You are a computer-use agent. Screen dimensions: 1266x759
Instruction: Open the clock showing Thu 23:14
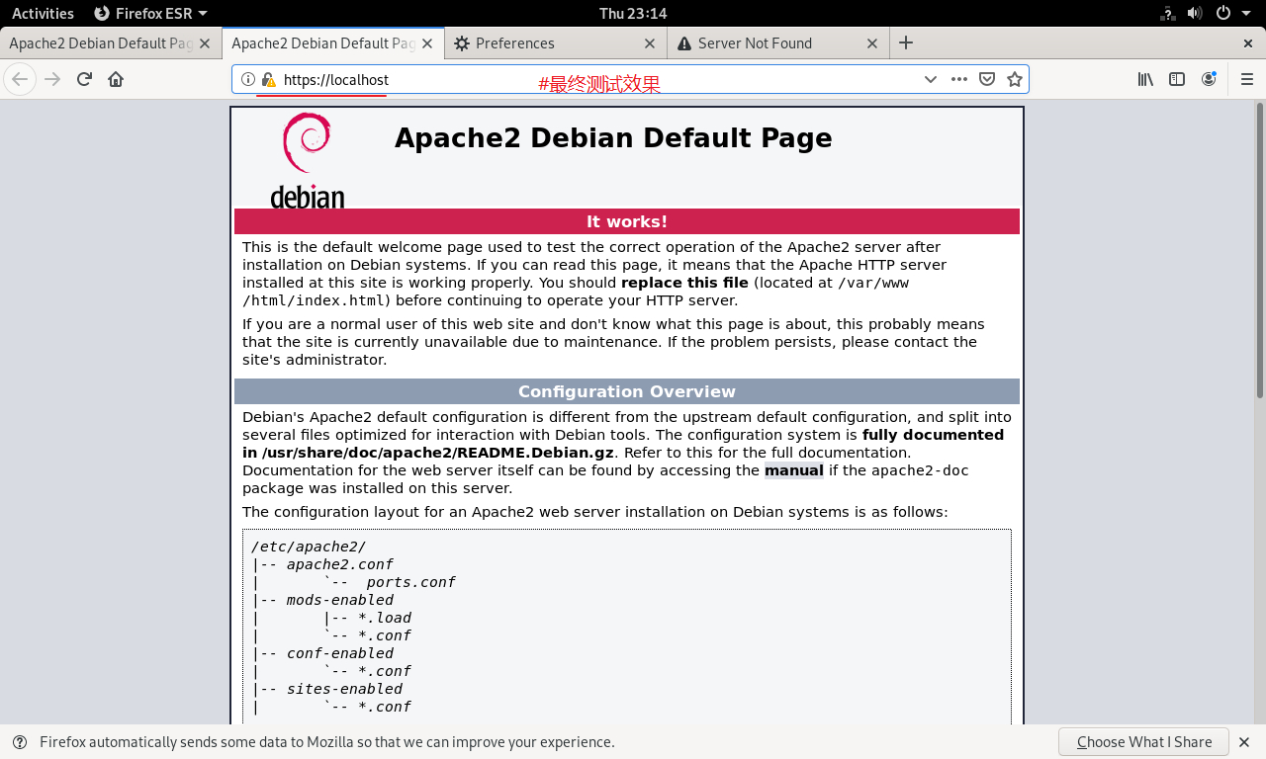[x=633, y=13]
